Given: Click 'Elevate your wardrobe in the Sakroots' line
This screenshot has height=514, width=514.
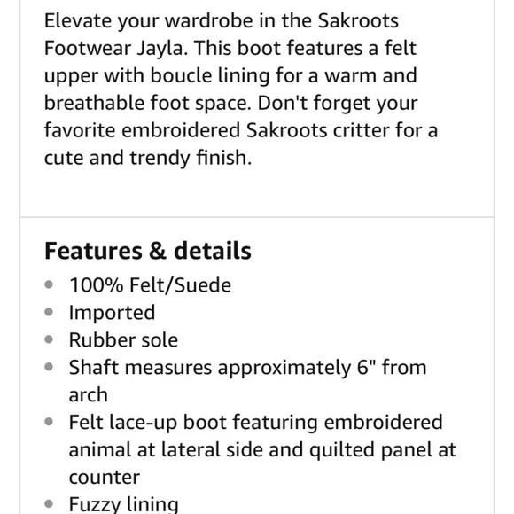Looking at the screenshot, I should click(222, 21).
